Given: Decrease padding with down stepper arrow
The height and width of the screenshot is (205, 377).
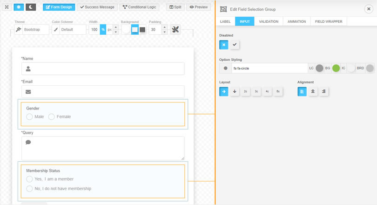Looking at the screenshot, I should pyautogui.click(x=164, y=32).
